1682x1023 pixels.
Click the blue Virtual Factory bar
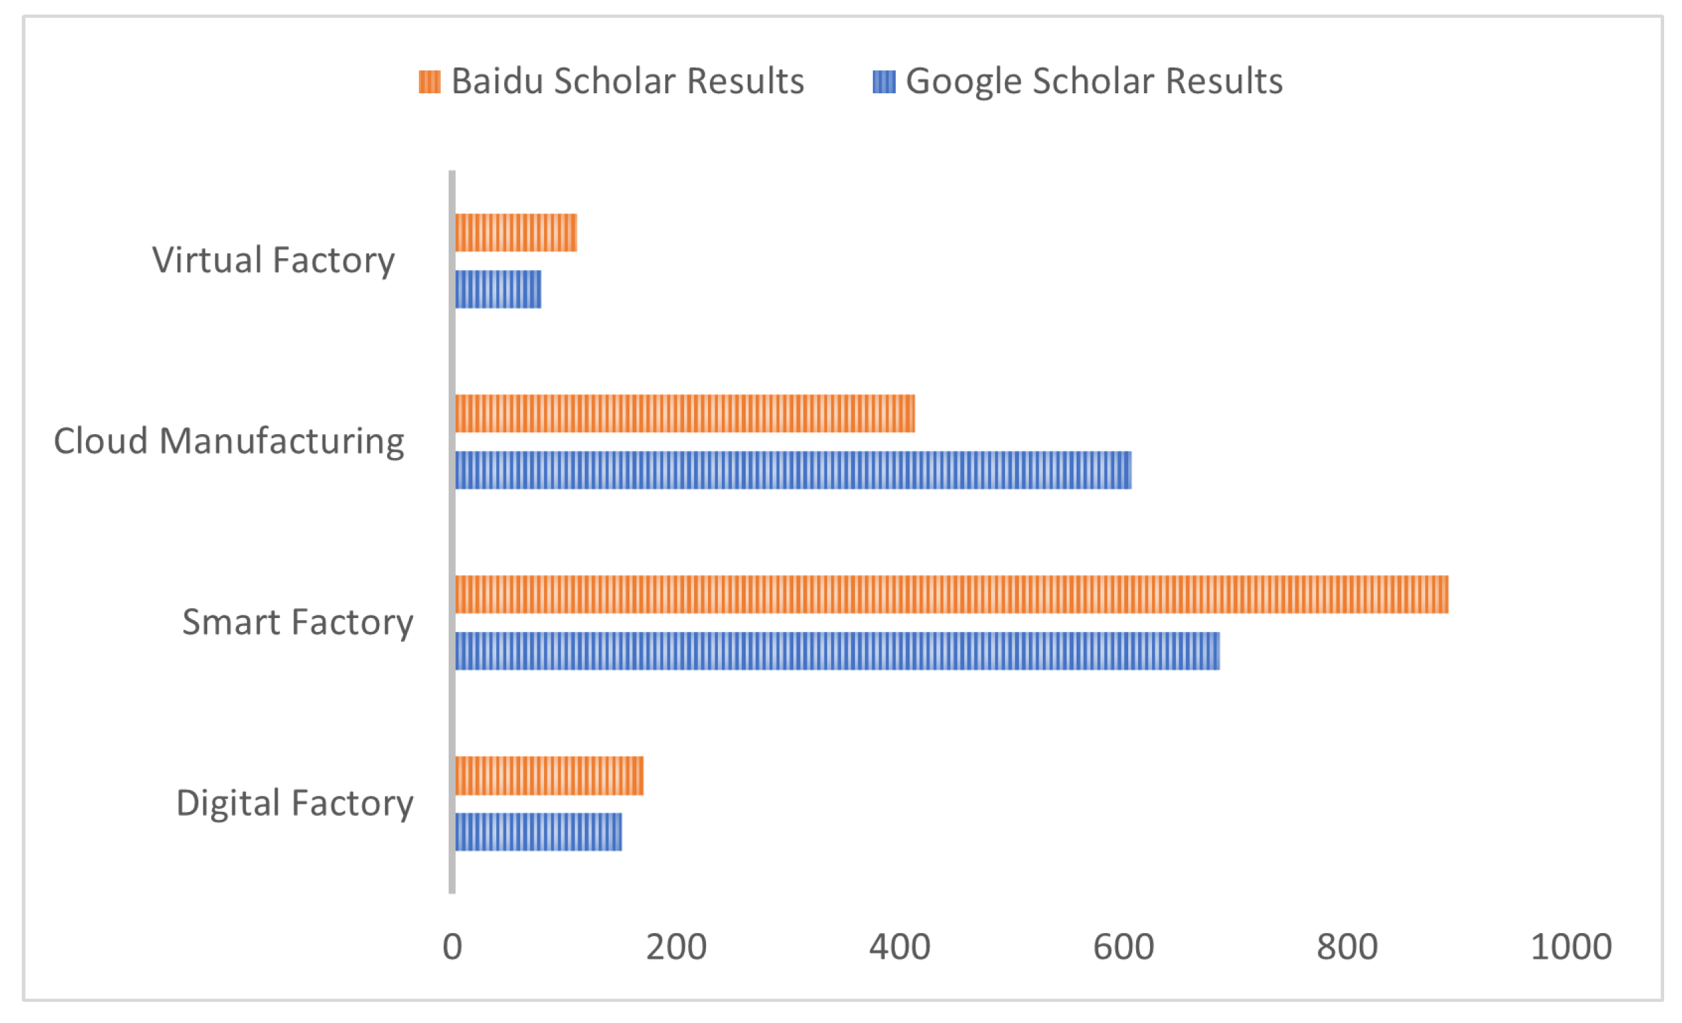coord(498,289)
